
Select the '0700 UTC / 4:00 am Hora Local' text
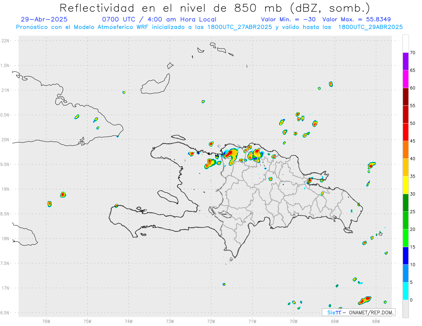pyautogui.click(x=159, y=19)
